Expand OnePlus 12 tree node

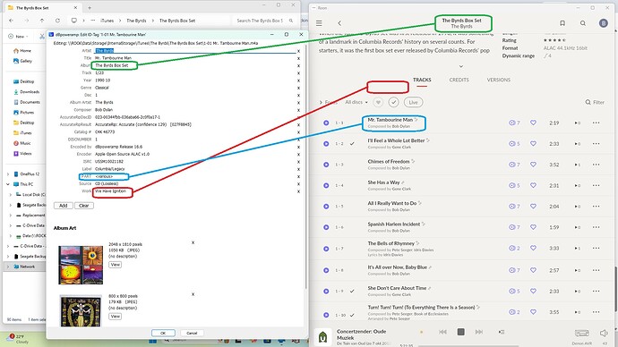tap(8, 173)
